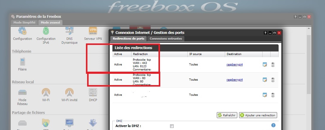
Task: Open the Configuration settings icon
Action: (22, 32)
